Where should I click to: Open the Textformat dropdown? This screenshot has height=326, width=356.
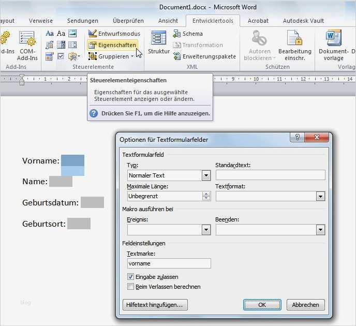coord(321,196)
